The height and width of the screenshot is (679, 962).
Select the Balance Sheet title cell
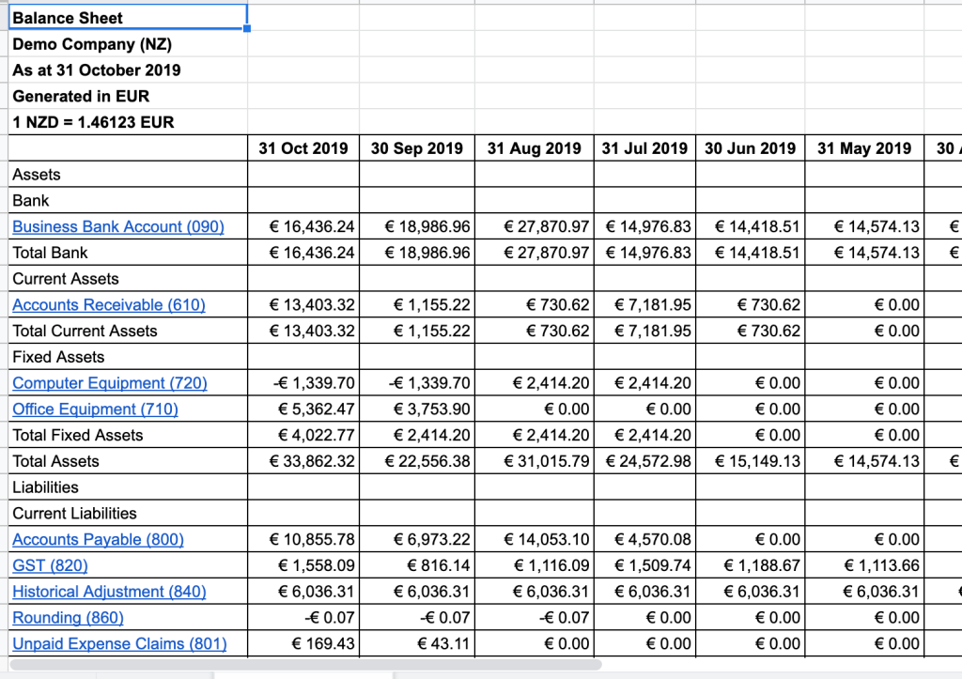[x=127, y=18]
